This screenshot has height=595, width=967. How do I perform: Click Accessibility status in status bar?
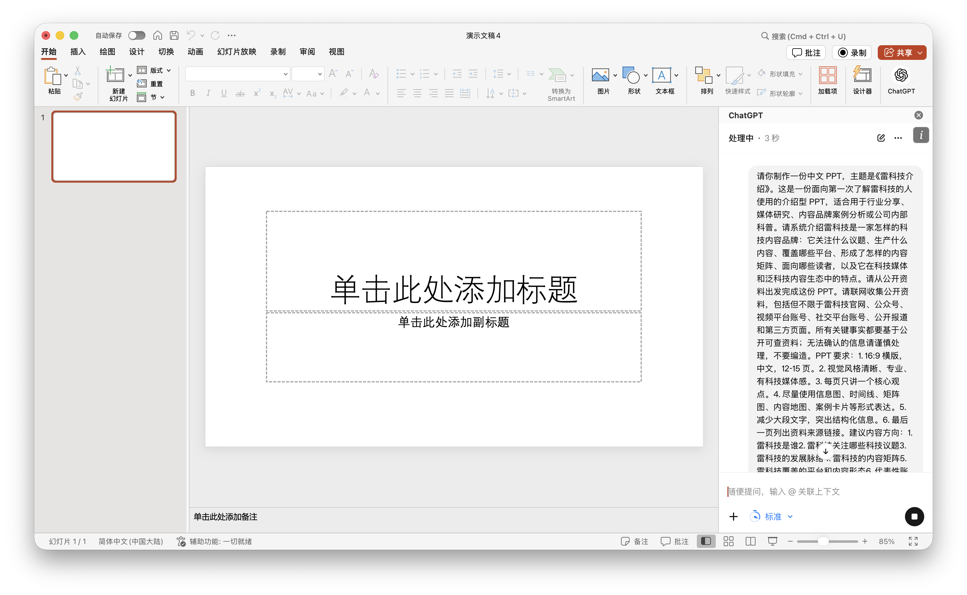coord(214,541)
